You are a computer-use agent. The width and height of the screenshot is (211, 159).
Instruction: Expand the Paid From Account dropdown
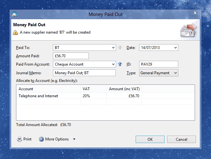click(113, 64)
